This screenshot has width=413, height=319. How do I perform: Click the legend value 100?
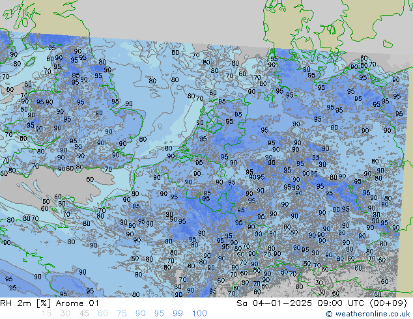(199, 314)
